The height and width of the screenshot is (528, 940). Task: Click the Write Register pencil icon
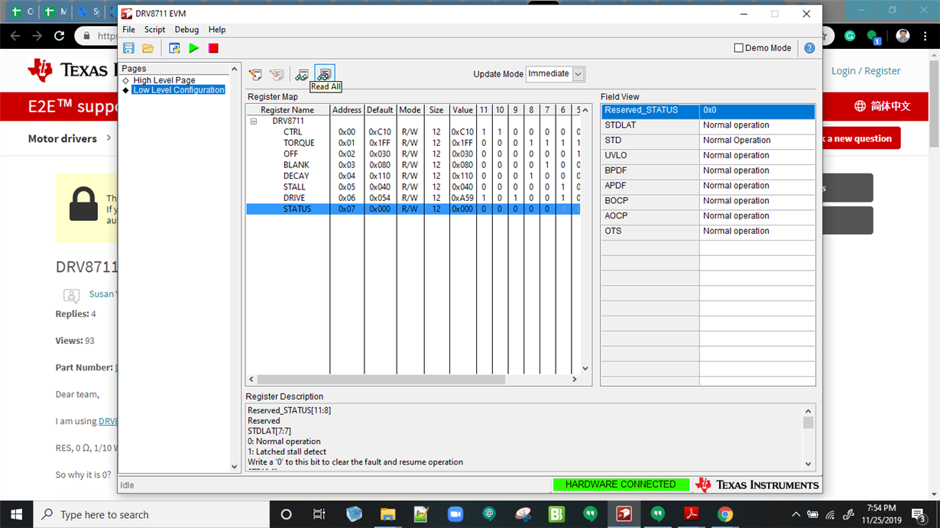tap(256, 74)
